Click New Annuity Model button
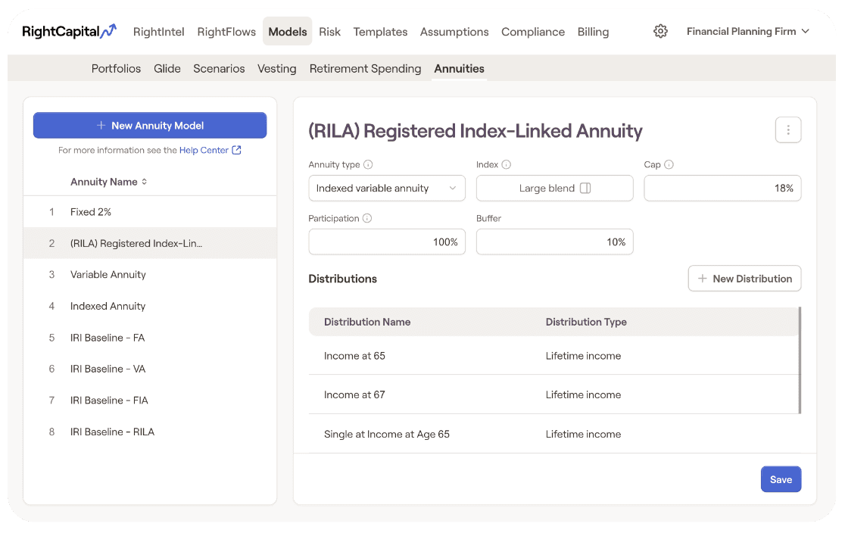Image resolution: width=845 pixels, height=533 pixels. tap(150, 126)
